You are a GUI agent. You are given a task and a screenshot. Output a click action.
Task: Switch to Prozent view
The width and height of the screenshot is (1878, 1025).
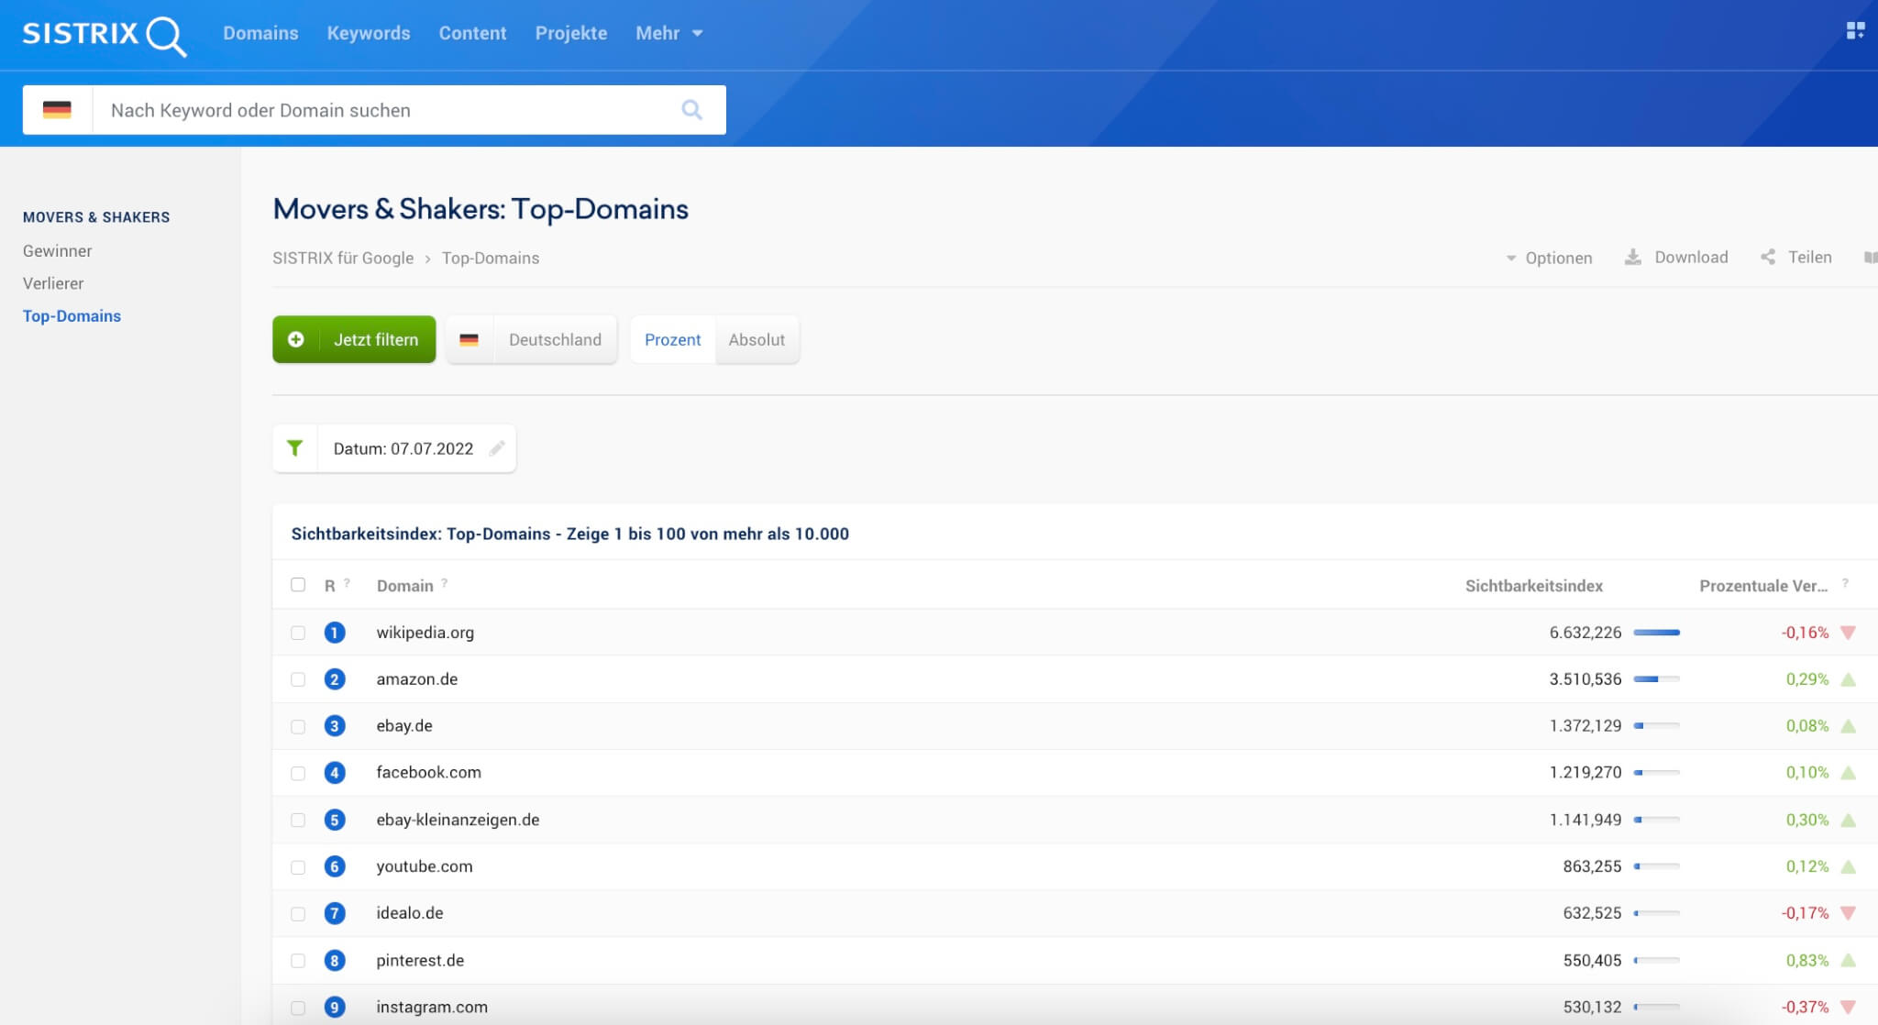672,339
